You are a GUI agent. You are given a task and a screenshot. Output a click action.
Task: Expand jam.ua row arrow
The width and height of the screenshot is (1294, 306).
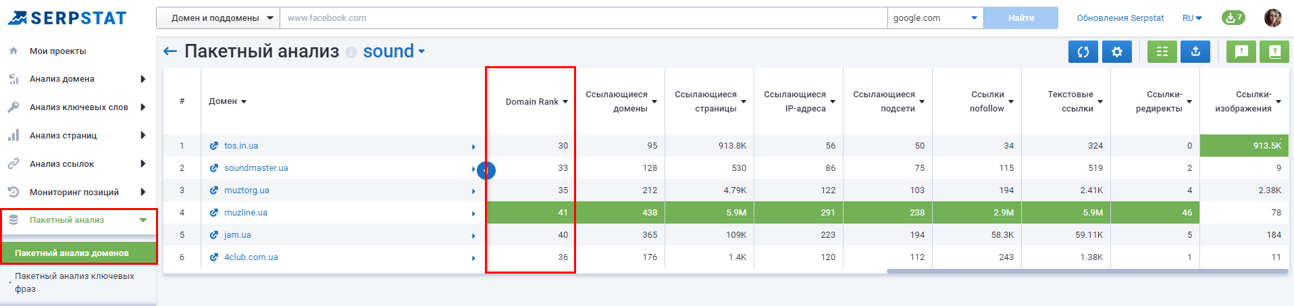473,236
